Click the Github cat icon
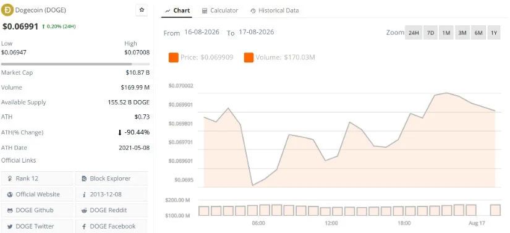Viewport: 510px width, 233px height. pyautogui.click(x=10, y=210)
